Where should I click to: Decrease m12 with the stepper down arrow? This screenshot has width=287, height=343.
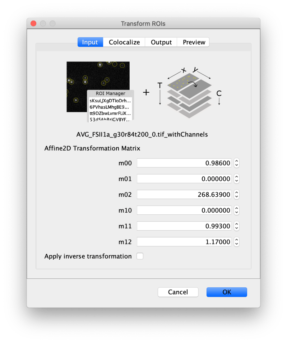pyautogui.click(x=236, y=244)
